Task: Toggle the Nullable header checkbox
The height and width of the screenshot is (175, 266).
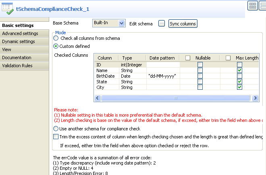Action: [188, 58]
